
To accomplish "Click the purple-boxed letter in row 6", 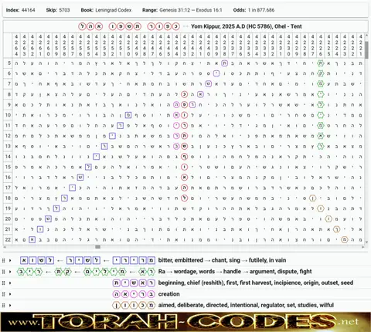I will click(x=216, y=73).
